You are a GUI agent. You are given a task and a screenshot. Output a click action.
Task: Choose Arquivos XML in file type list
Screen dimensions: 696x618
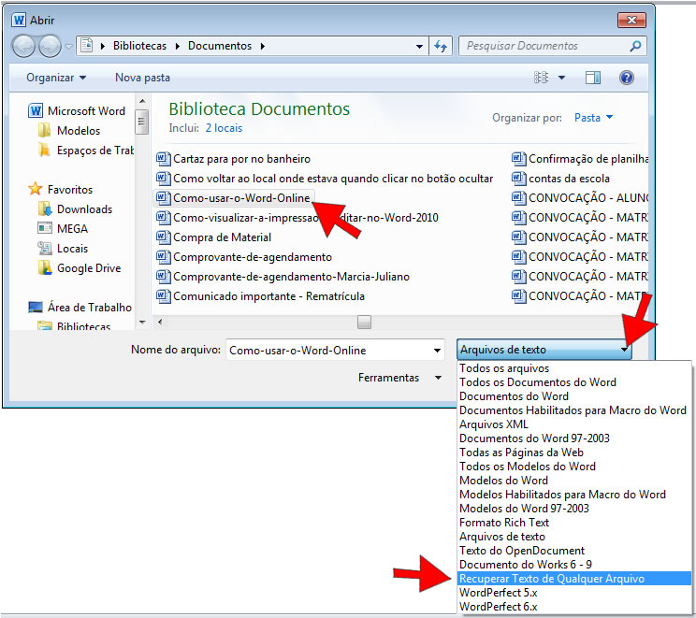pos(574,424)
